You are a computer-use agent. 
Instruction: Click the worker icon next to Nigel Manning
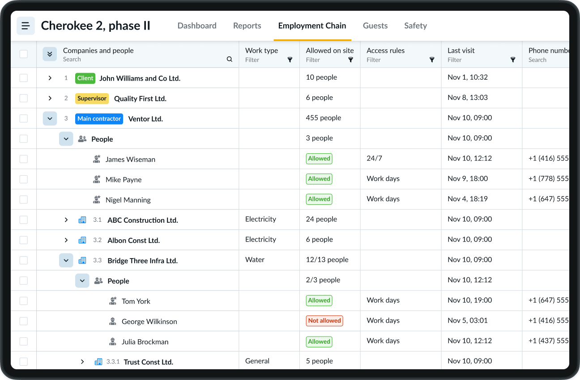97,199
